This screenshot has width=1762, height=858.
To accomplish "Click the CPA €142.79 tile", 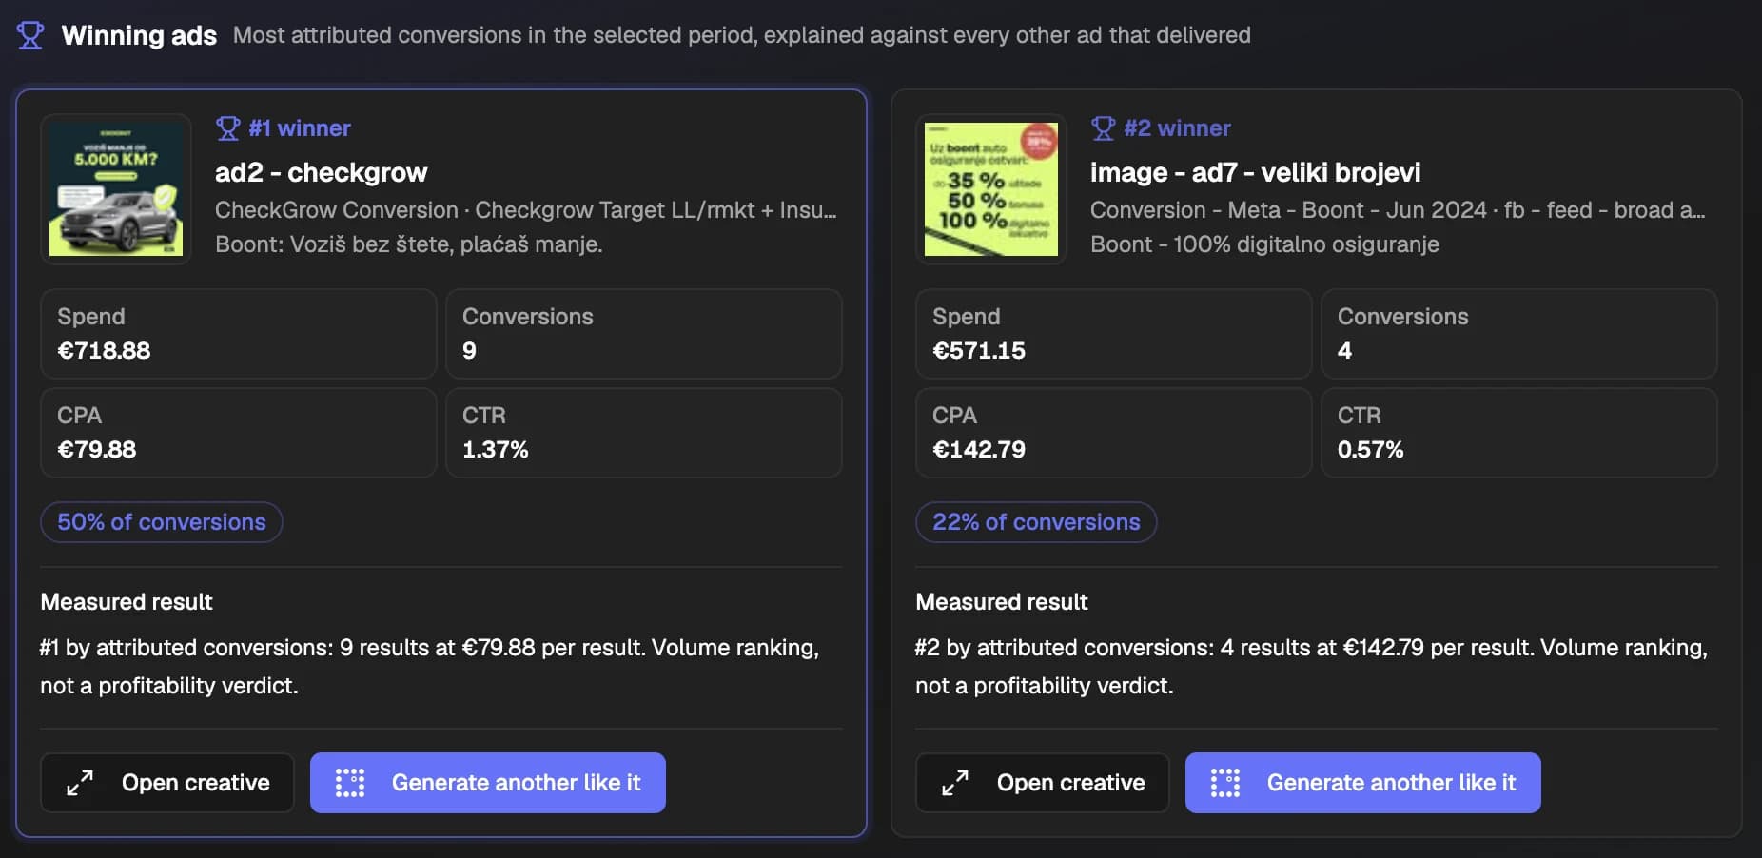I will pyautogui.click(x=1114, y=433).
